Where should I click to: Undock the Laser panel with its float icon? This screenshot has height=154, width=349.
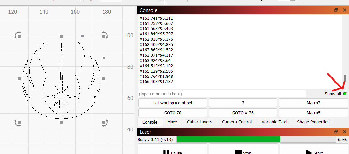coord(336,132)
